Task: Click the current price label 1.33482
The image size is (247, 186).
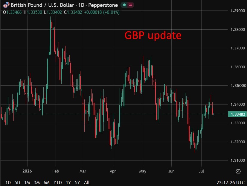Action: click(x=237, y=114)
